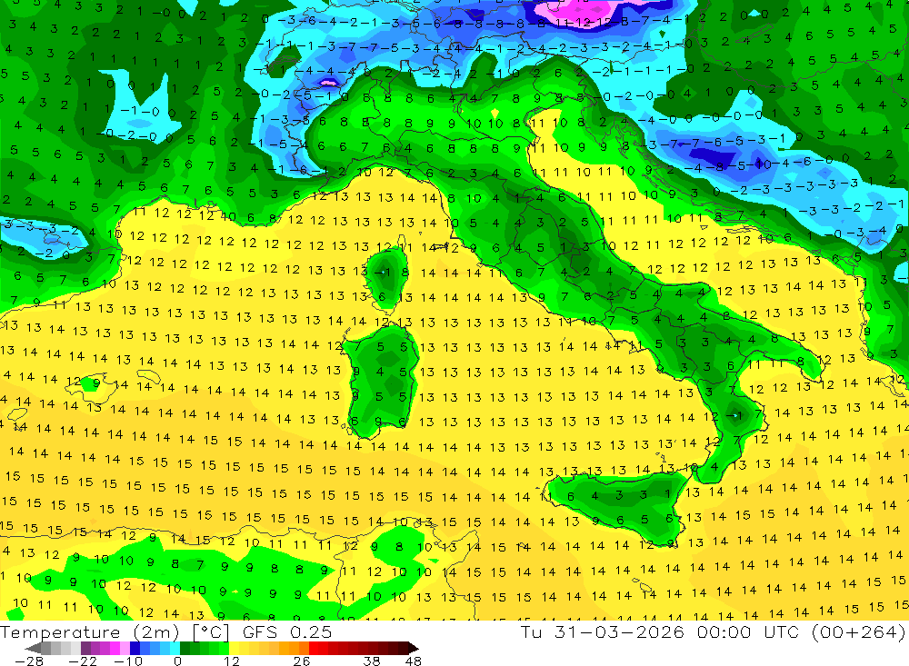Viewport: 909px width, 666px height.
Task: Click the green Corsica island on the map
Action: tap(385, 277)
